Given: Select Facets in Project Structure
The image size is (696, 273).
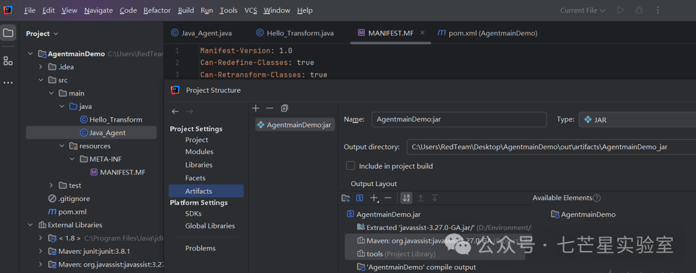Looking at the screenshot, I should click(195, 178).
